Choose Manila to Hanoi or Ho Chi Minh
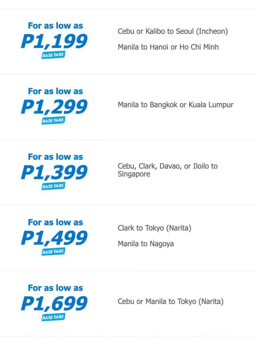Screen dimensions: 257x342 168,47
